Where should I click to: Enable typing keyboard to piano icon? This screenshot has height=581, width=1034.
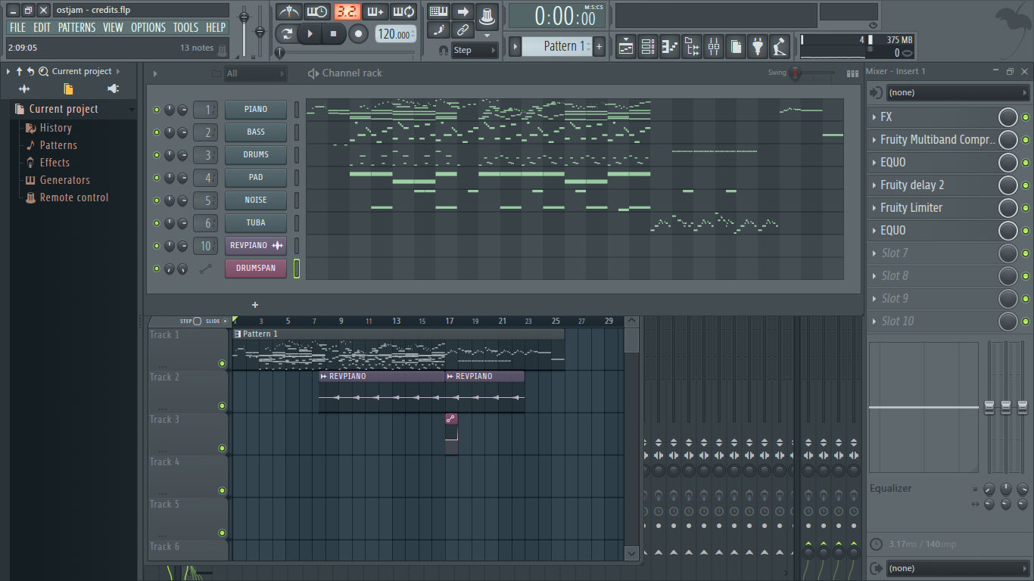(438, 11)
